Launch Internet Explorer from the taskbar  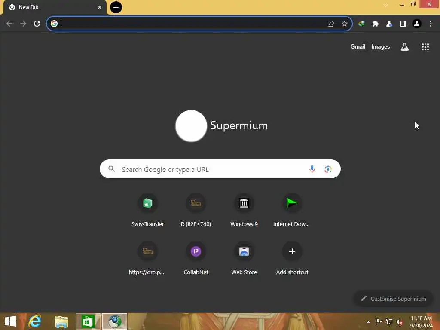pos(35,321)
